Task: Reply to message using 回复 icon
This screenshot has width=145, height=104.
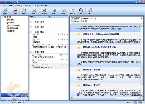Action: point(34,11)
